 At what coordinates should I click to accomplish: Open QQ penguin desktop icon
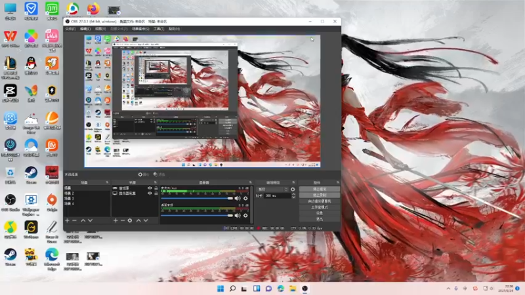(x=31, y=66)
